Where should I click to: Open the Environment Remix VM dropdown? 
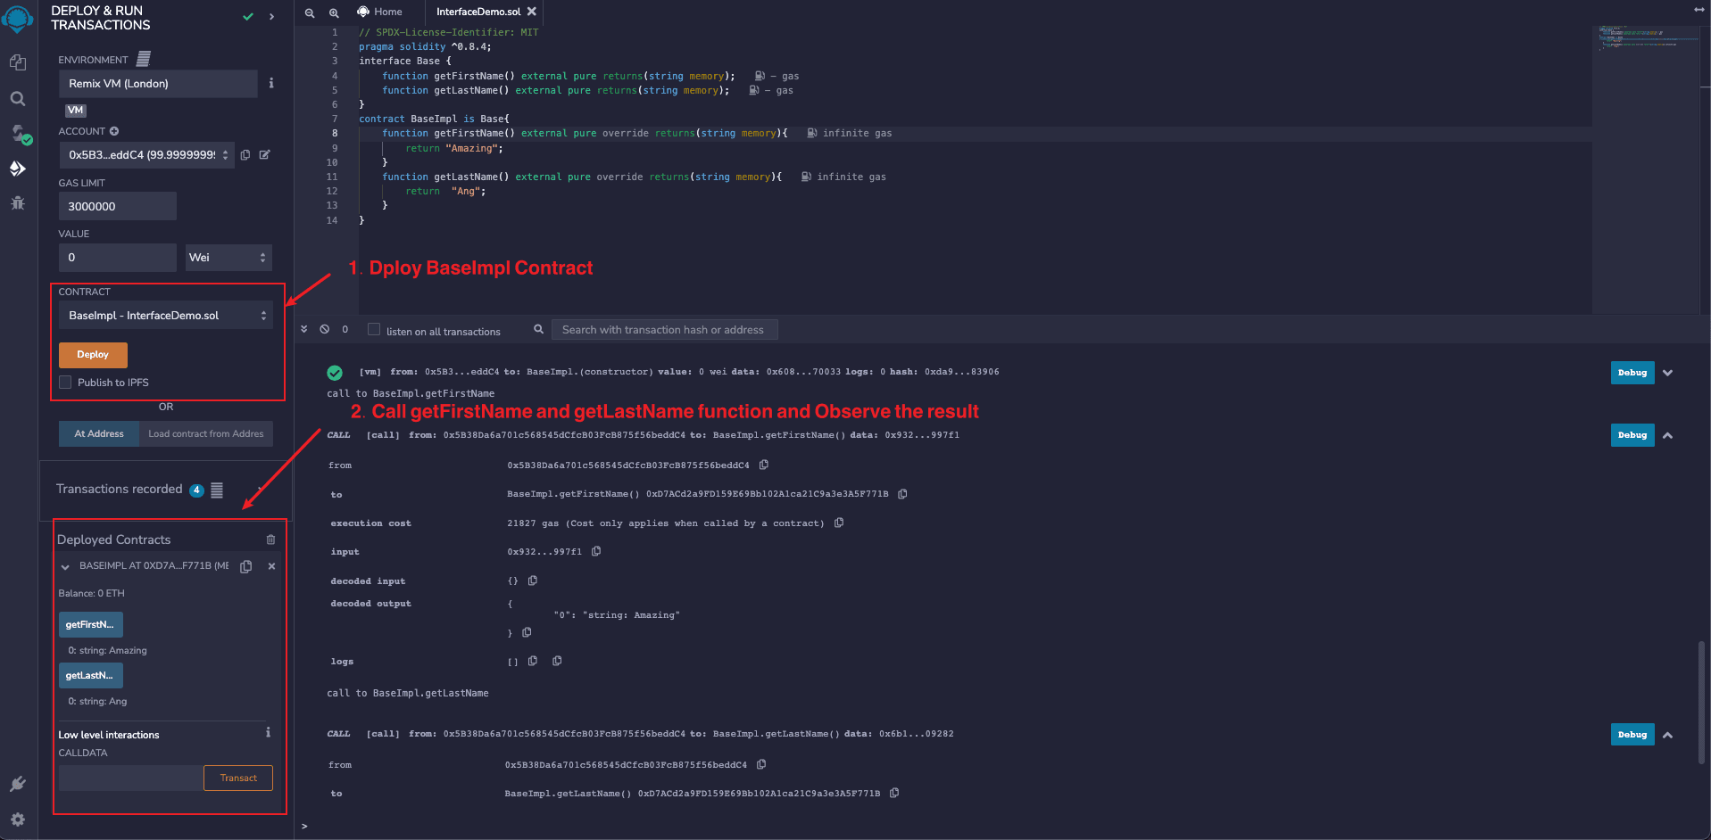click(x=158, y=84)
